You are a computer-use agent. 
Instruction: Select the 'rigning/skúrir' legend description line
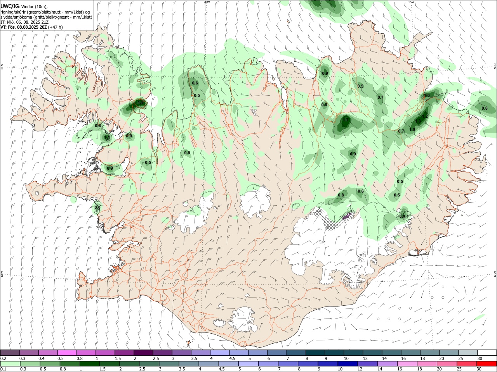[45, 12]
